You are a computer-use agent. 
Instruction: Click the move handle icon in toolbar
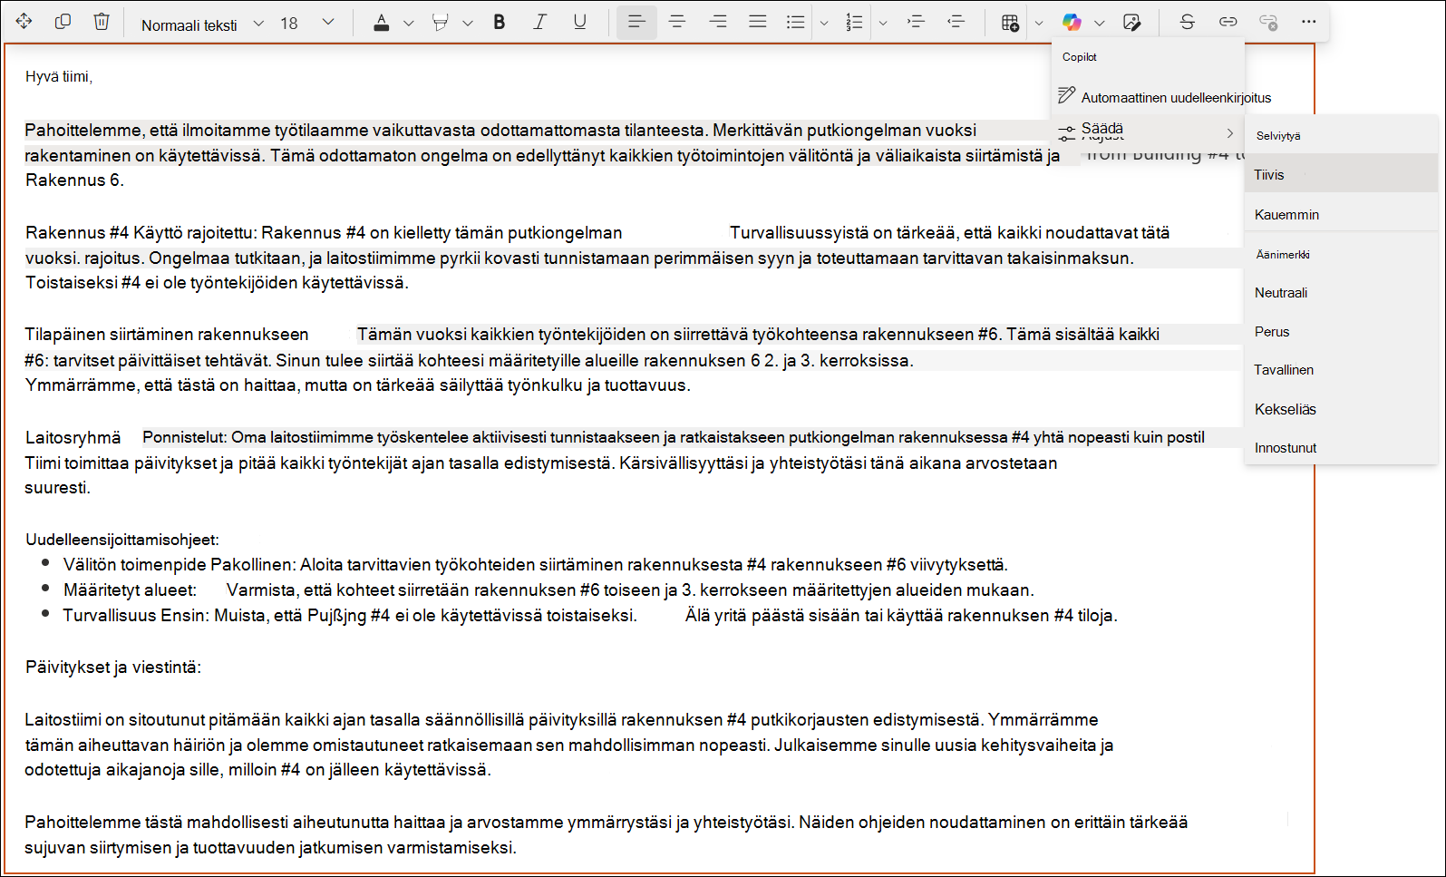(x=24, y=22)
